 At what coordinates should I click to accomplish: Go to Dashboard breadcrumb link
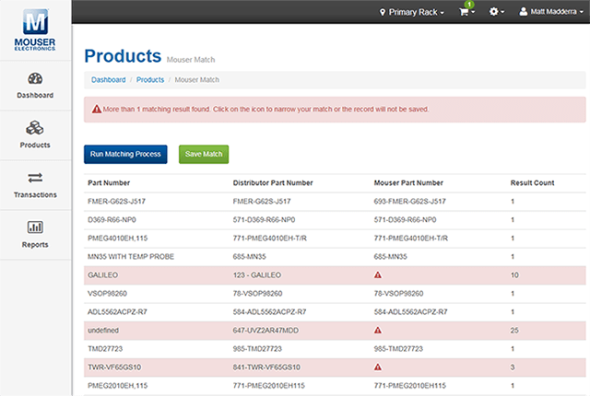(x=109, y=80)
